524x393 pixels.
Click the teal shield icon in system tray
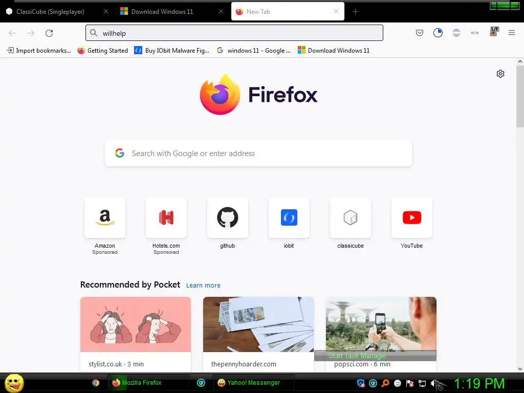coord(373,383)
